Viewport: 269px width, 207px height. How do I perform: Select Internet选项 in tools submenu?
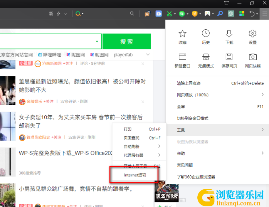pos(135,175)
